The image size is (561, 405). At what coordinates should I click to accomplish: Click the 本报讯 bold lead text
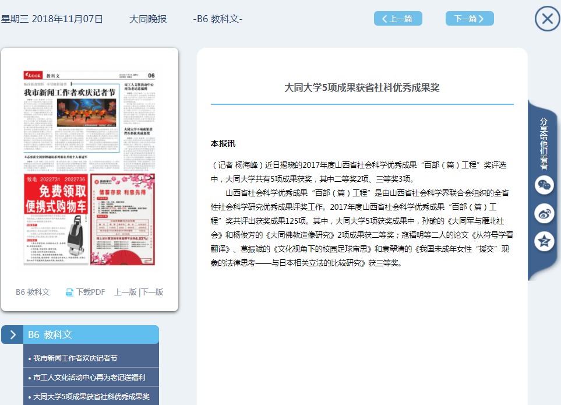pos(223,143)
